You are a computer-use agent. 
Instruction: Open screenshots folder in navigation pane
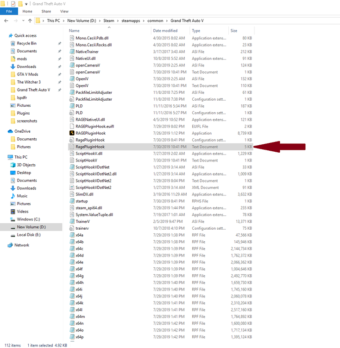pos(27,121)
